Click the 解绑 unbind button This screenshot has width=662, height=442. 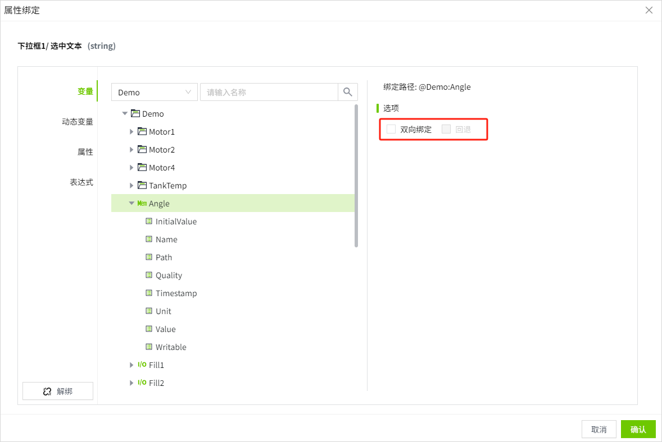(x=58, y=391)
